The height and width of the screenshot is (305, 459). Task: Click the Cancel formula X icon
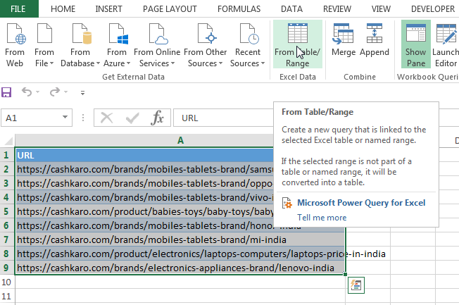click(106, 118)
